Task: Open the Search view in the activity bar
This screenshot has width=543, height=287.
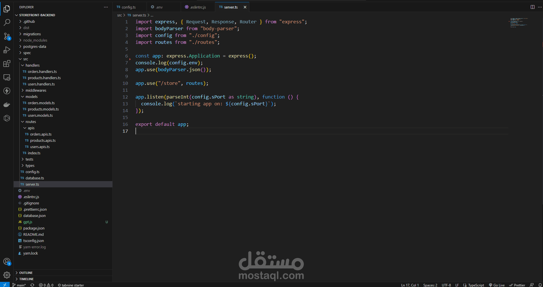Action: point(7,22)
